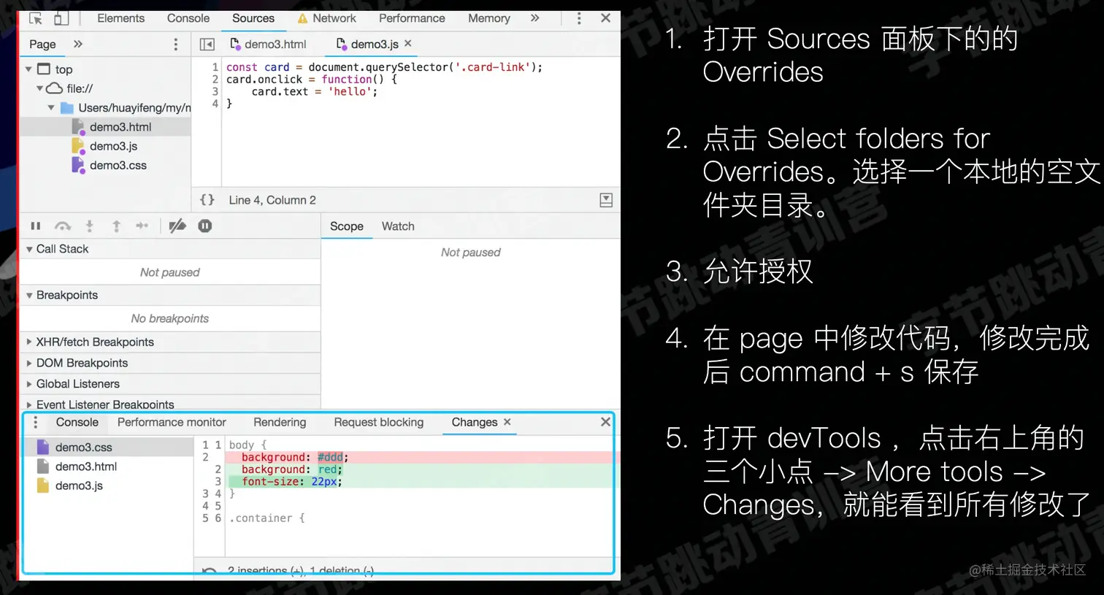Toggle the file navigator sidebar icon
Image resolution: width=1104 pixels, height=595 pixels.
click(x=207, y=45)
